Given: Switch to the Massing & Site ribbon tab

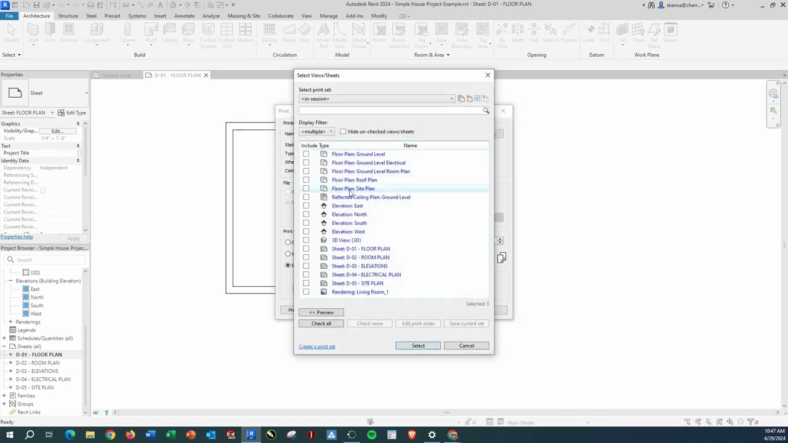Looking at the screenshot, I should point(244,16).
